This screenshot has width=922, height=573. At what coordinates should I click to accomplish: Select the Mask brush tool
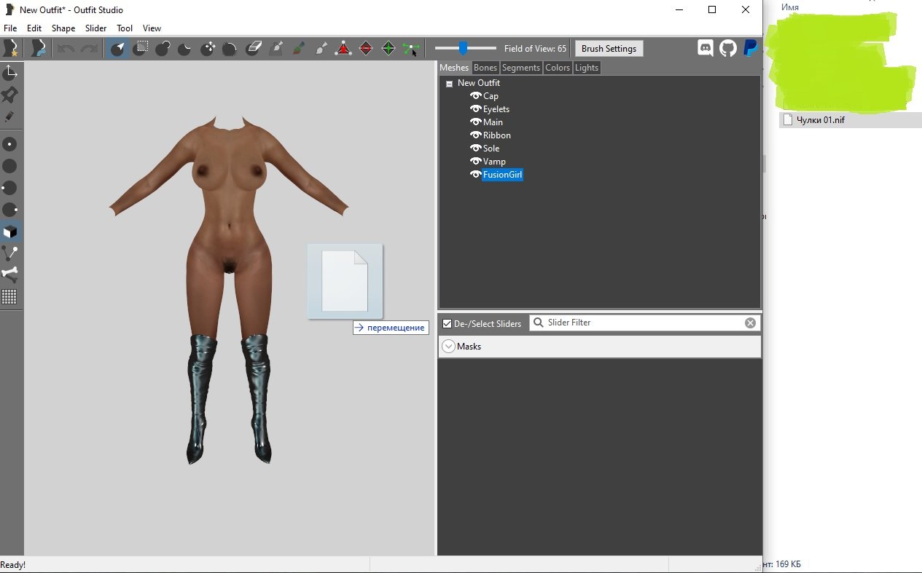140,49
